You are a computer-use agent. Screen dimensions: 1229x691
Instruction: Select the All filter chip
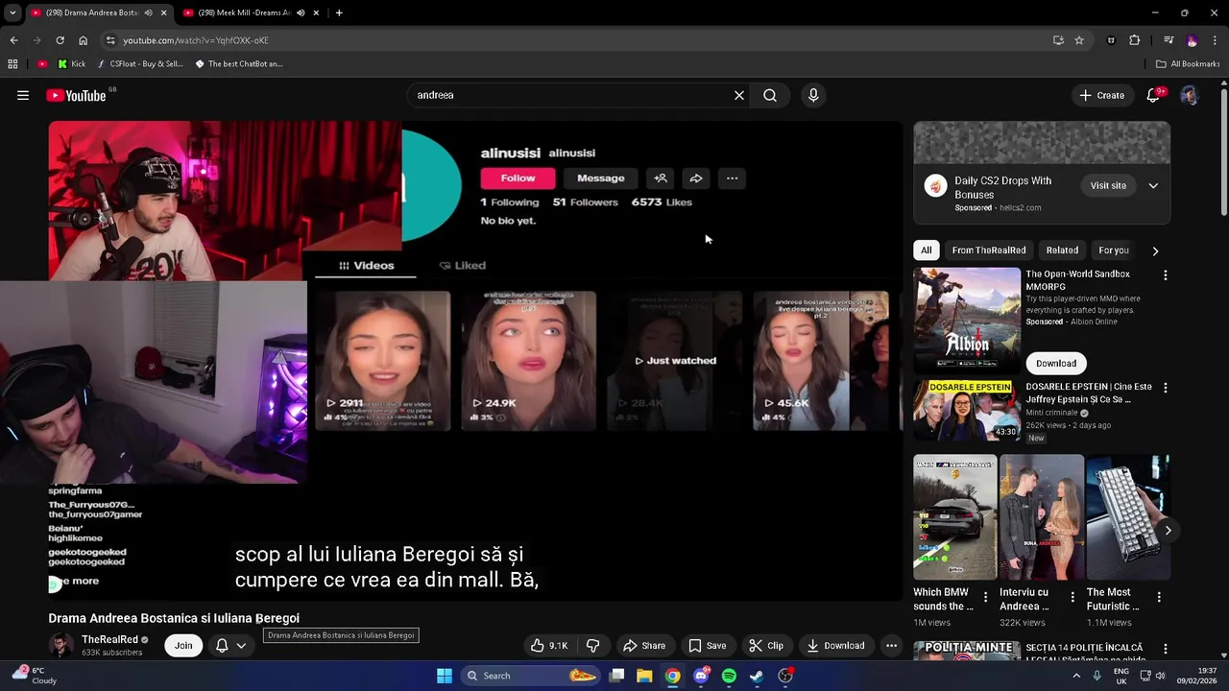(927, 250)
